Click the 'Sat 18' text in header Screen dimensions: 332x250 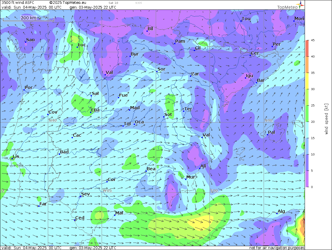point(114,3)
